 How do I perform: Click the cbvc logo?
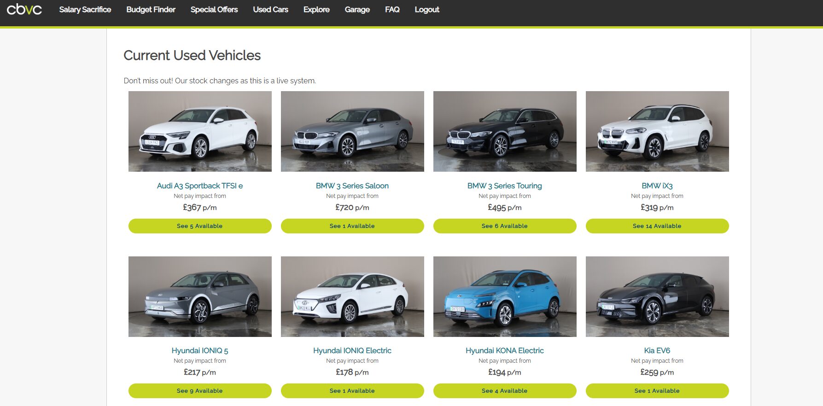24,9
